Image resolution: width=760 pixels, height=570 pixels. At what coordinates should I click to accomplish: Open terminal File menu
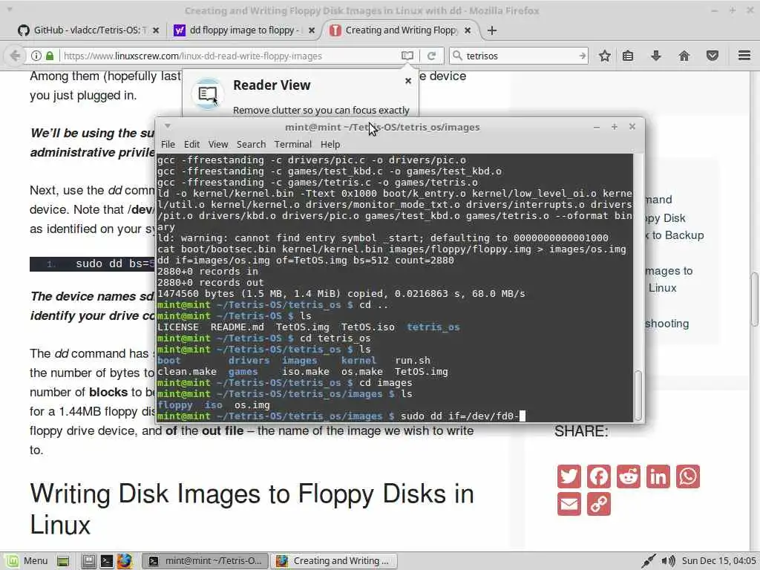click(x=168, y=145)
